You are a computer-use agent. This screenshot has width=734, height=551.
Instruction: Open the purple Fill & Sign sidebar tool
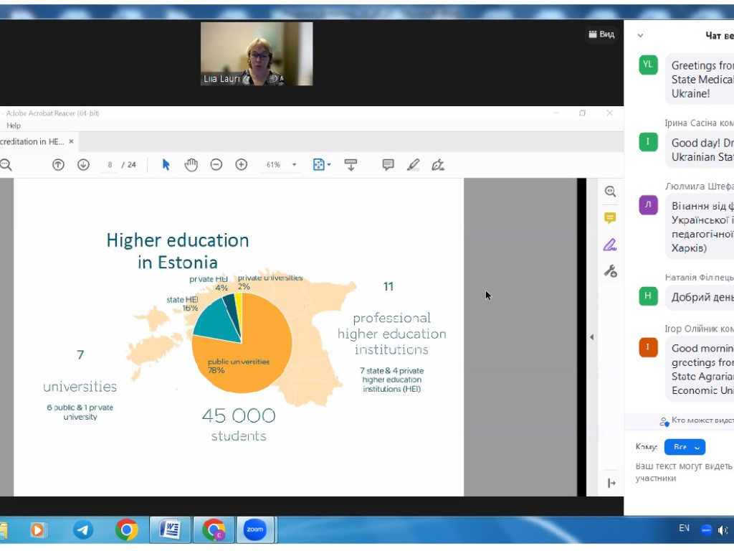click(610, 245)
